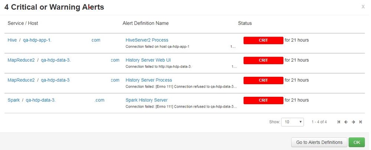Go to previous page of alerts
This screenshot has width=371, height=150.
coord(346,122)
